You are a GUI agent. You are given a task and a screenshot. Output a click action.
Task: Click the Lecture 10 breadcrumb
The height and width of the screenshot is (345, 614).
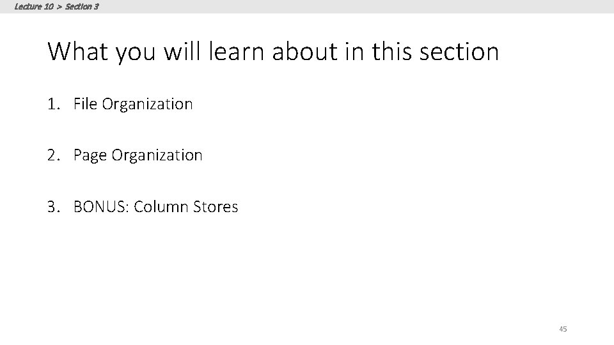click(x=33, y=6)
